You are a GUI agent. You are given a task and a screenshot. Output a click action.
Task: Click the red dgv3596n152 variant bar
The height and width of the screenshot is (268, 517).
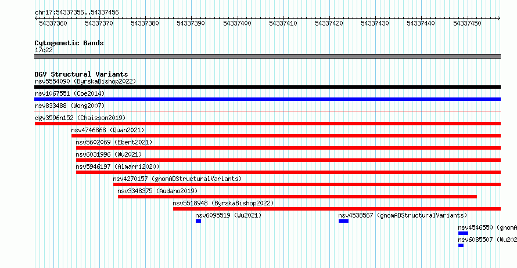click(267, 124)
